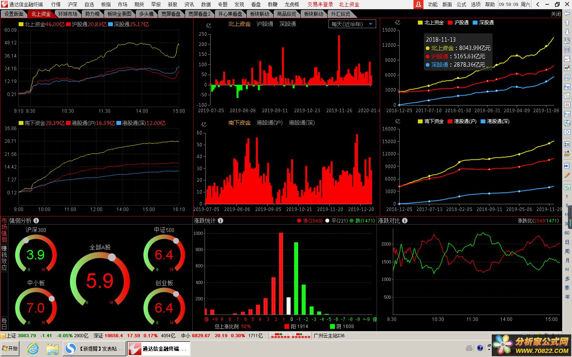Viewport: 572px width, 357px height.
Task: Select the 60 minute period in sidebar
Action: pos(567,233)
